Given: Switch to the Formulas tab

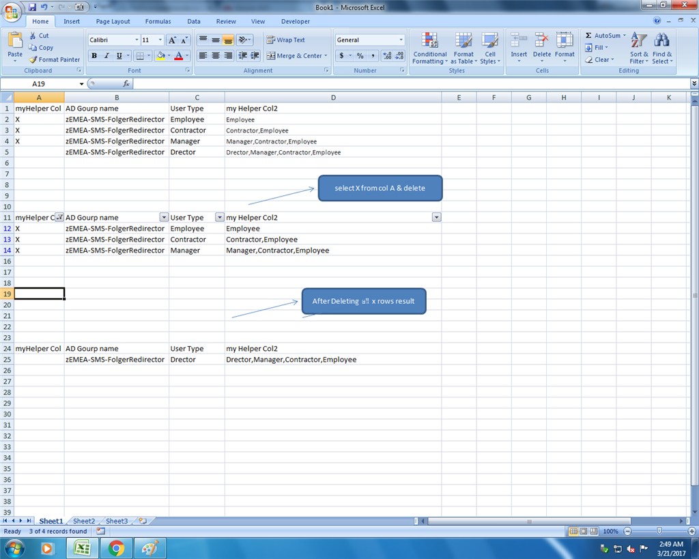Looking at the screenshot, I should (x=158, y=21).
